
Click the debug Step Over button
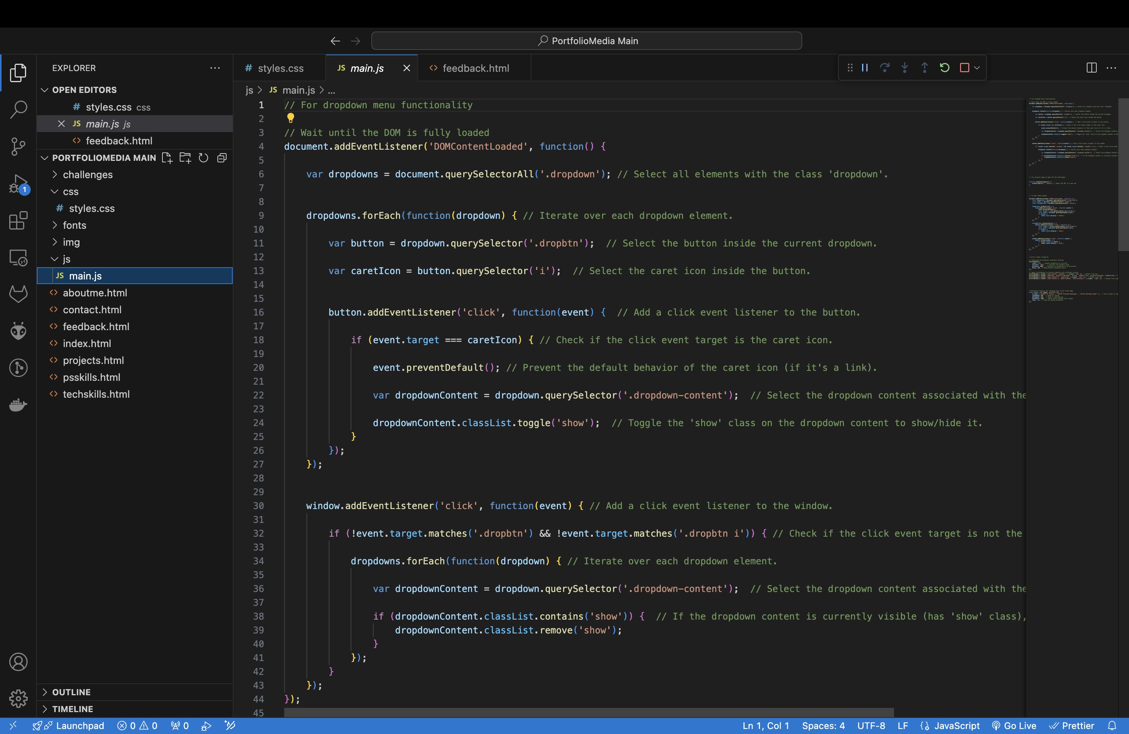(884, 68)
